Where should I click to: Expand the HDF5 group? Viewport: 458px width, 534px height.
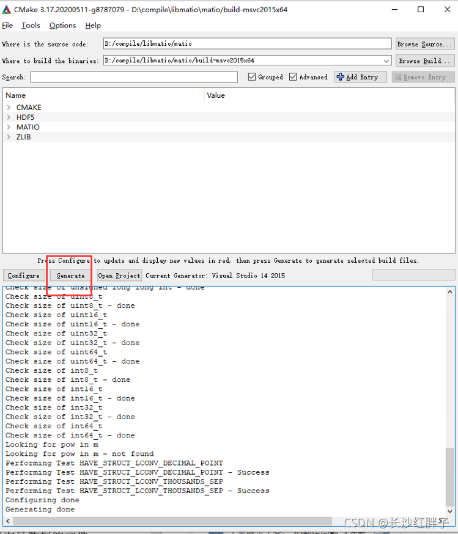tap(9, 117)
